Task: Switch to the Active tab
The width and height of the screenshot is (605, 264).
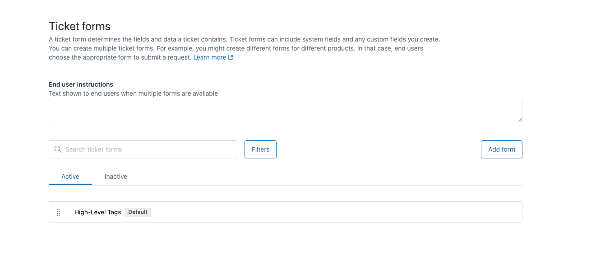Action: tap(70, 176)
